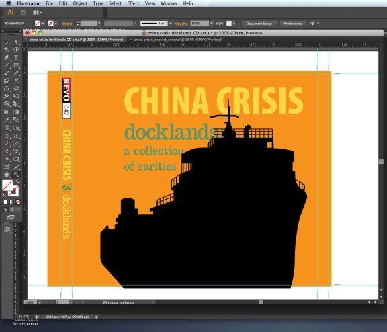Screen dimensions: 387x332
Task: Open the Arrange Documents dropdown
Action: (37, 13)
